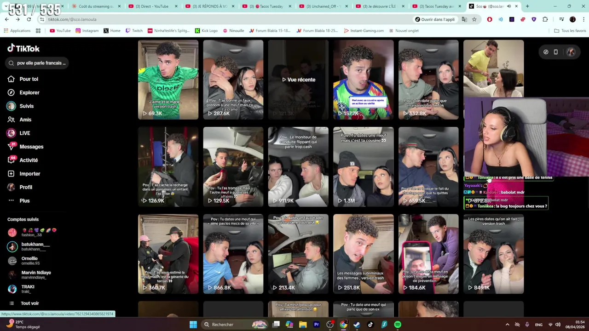
Task: Click the Importer upload icon
Action: click(11, 174)
